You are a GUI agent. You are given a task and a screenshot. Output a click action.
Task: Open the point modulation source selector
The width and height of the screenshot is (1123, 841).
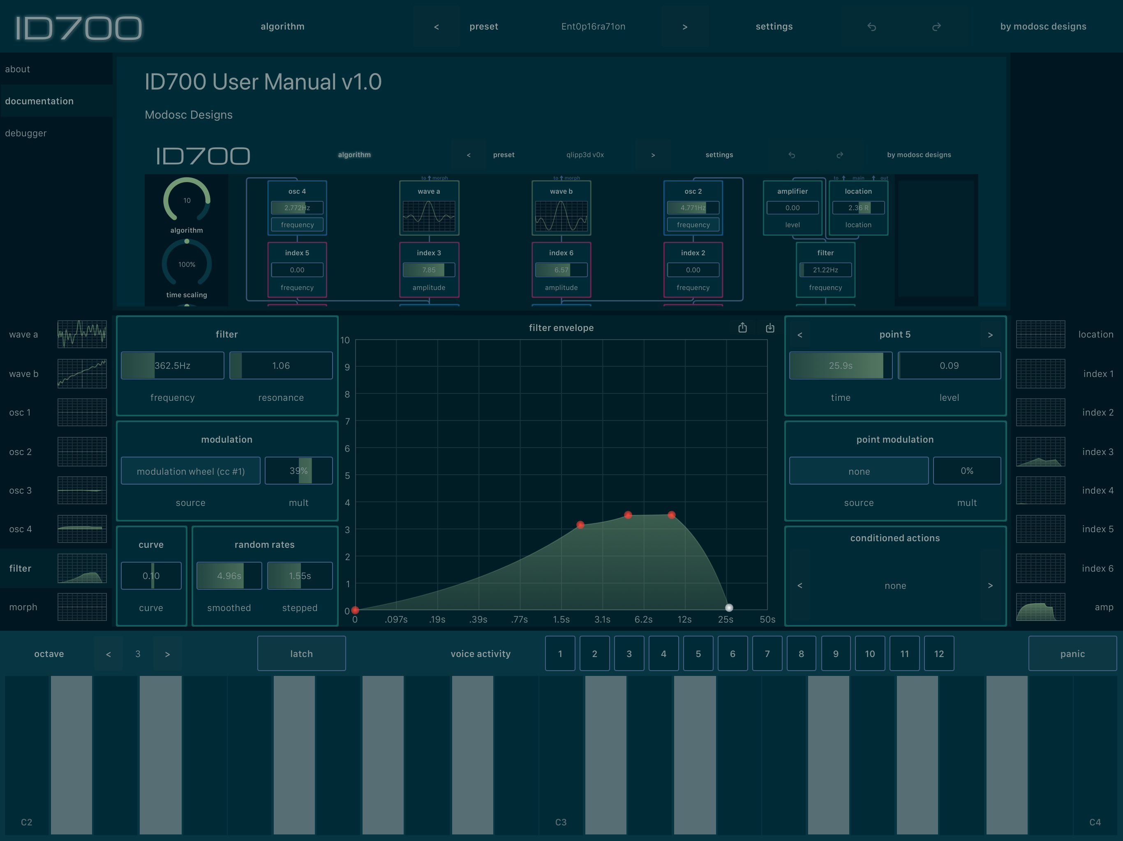(859, 471)
